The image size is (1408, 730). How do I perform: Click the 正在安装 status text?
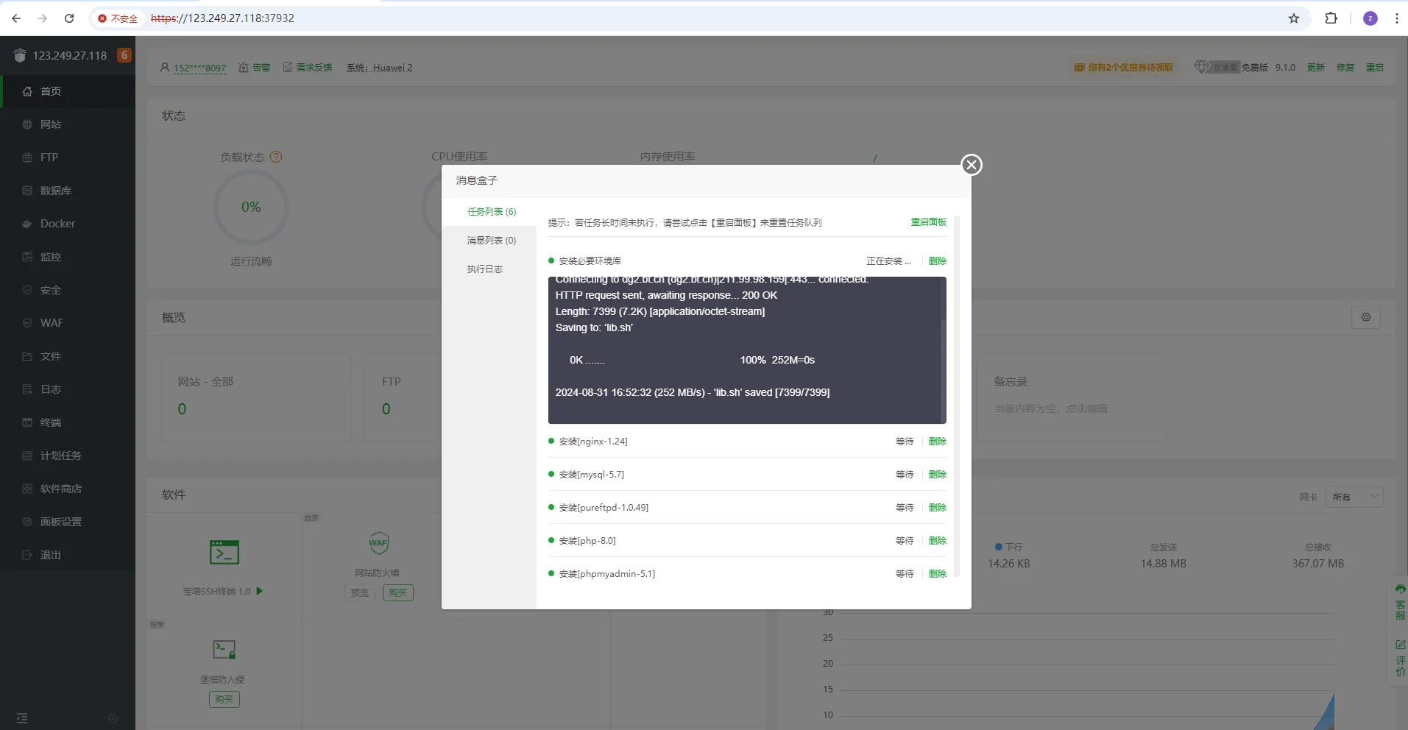tap(888, 261)
